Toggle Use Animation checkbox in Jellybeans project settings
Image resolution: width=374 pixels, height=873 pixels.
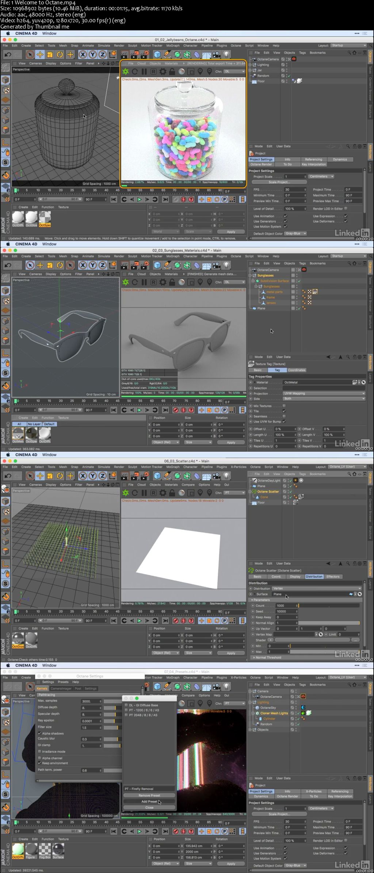[x=286, y=216]
